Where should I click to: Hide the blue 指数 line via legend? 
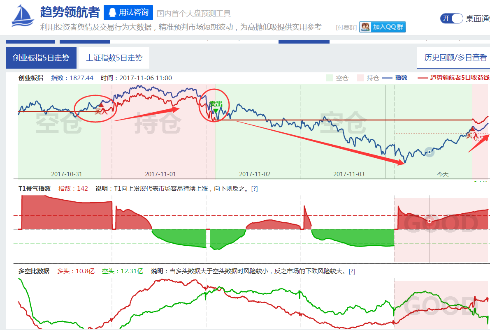(x=395, y=78)
